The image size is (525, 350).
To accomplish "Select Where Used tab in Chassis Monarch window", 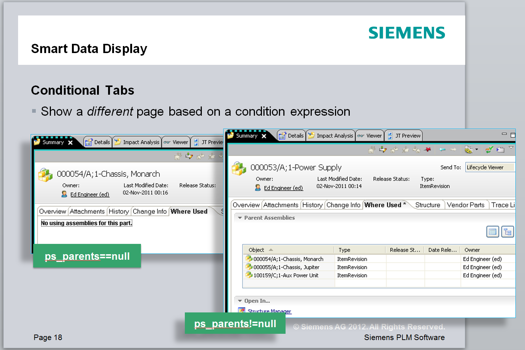I will 189,211.
